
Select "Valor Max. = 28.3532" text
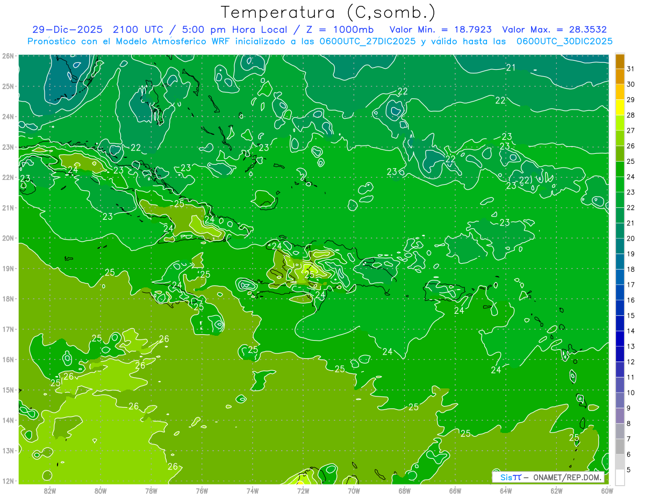point(554,30)
